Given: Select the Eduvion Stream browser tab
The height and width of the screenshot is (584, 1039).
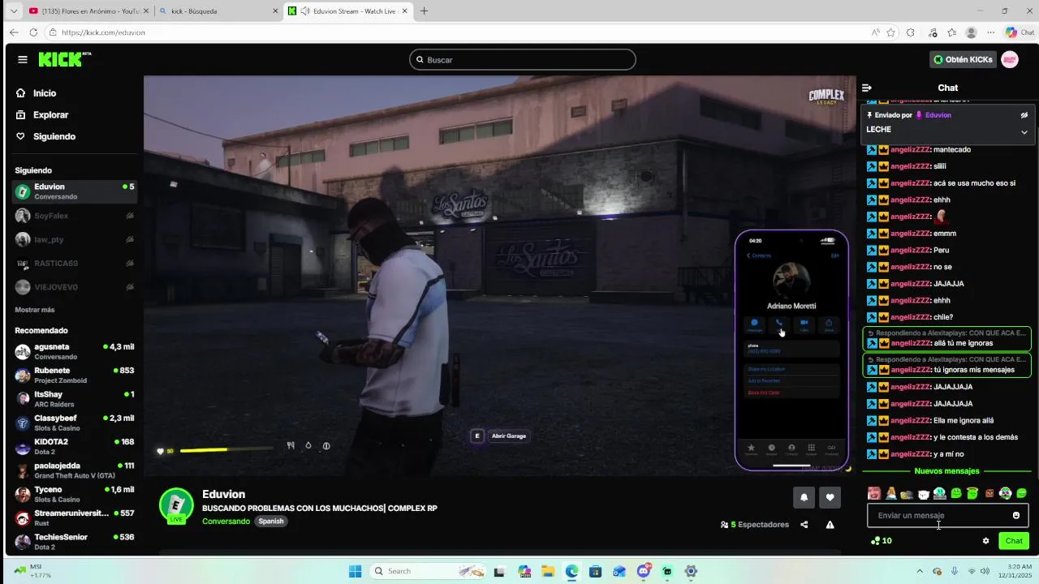Looking at the screenshot, I should [347, 11].
